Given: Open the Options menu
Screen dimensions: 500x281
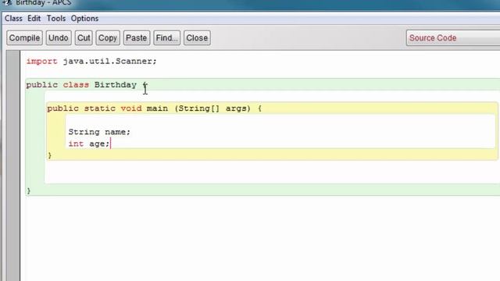Looking at the screenshot, I should click(x=84, y=19).
